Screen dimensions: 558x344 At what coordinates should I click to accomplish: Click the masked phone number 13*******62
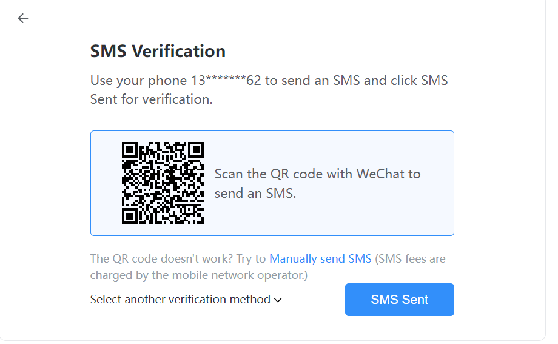(226, 81)
